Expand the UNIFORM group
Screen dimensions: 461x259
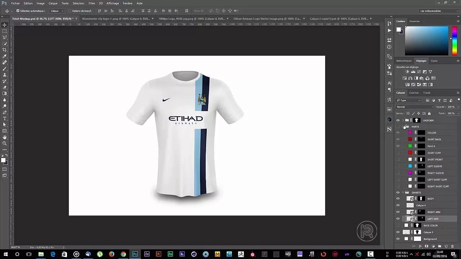[x=403, y=121]
